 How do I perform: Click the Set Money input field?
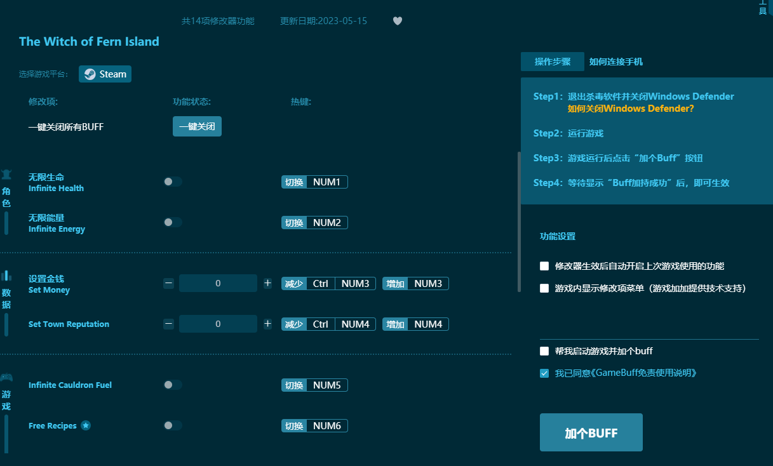(218, 283)
